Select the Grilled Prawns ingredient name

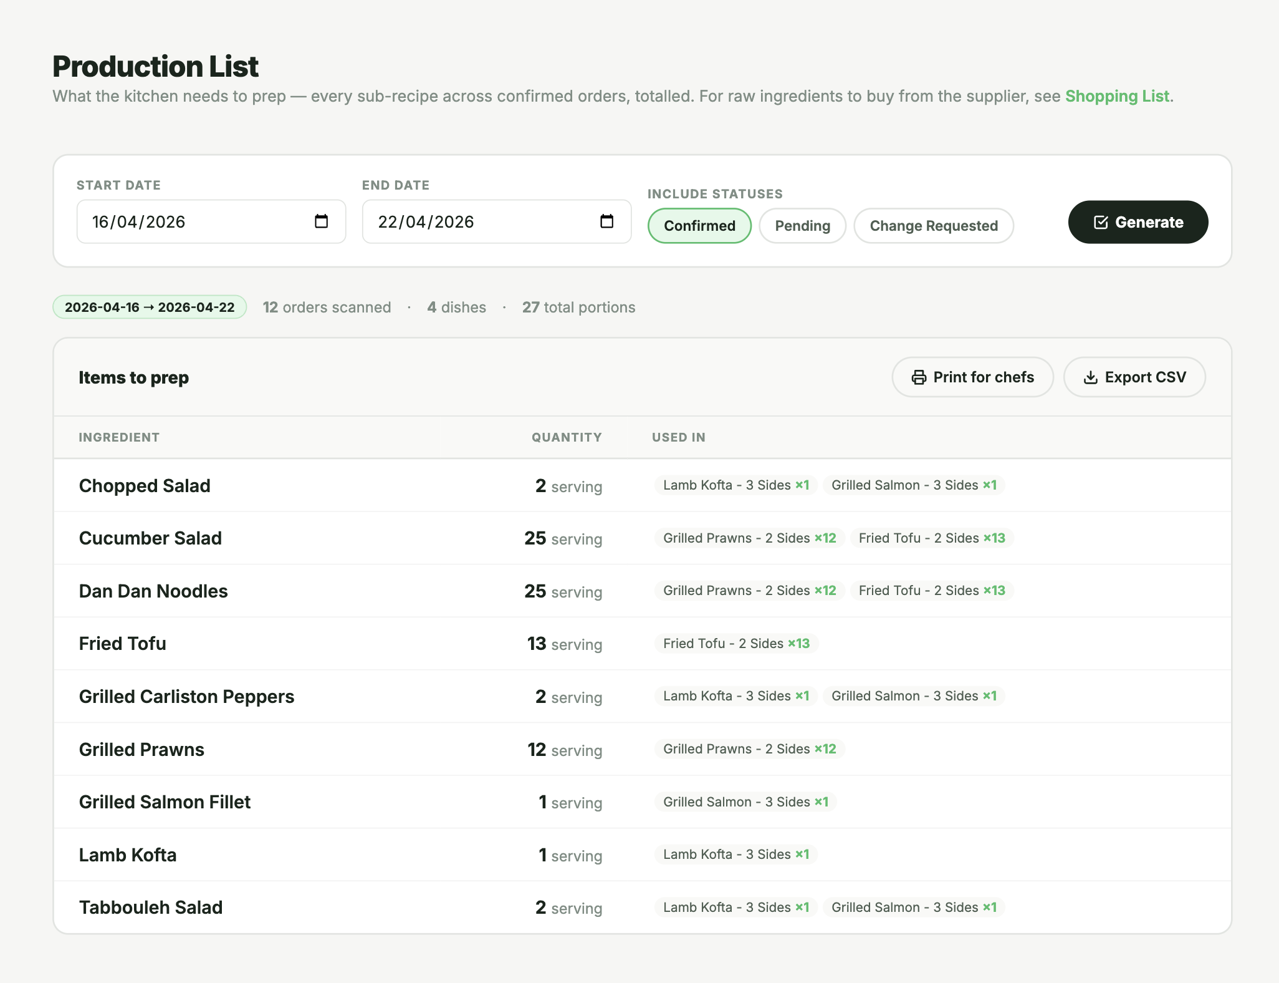point(141,750)
